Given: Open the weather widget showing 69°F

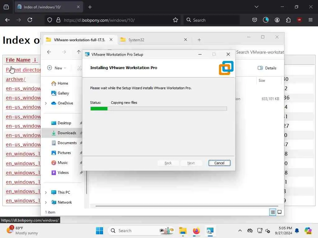Looking at the screenshot, I should pyautogui.click(x=22, y=231).
